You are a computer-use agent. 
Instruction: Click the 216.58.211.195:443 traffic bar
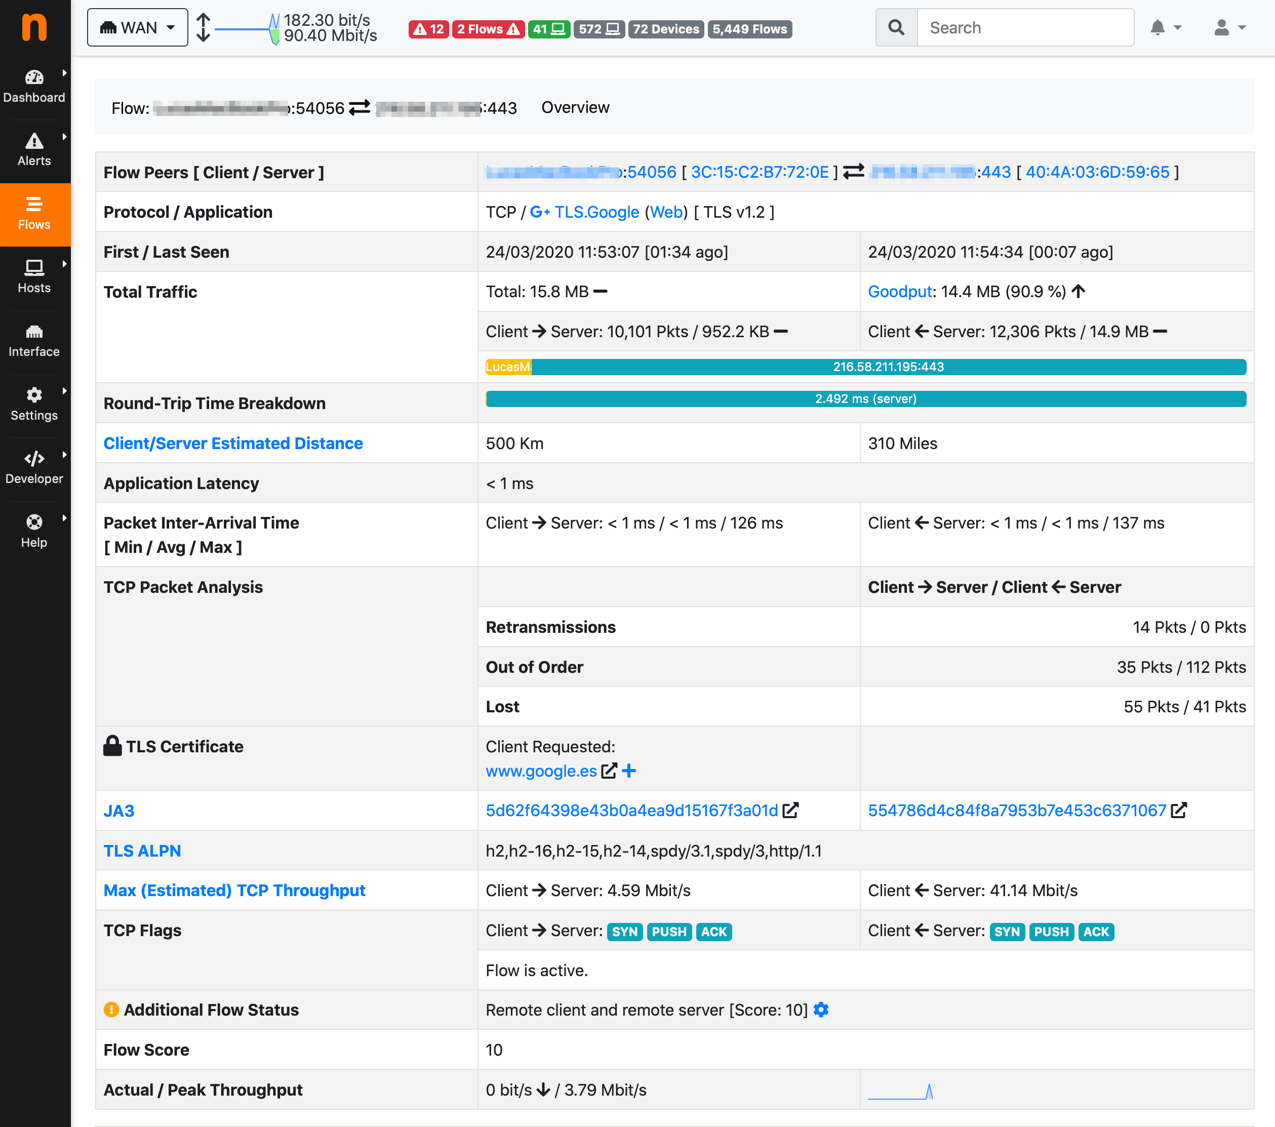pyautogui.click(x=888, y=367)
